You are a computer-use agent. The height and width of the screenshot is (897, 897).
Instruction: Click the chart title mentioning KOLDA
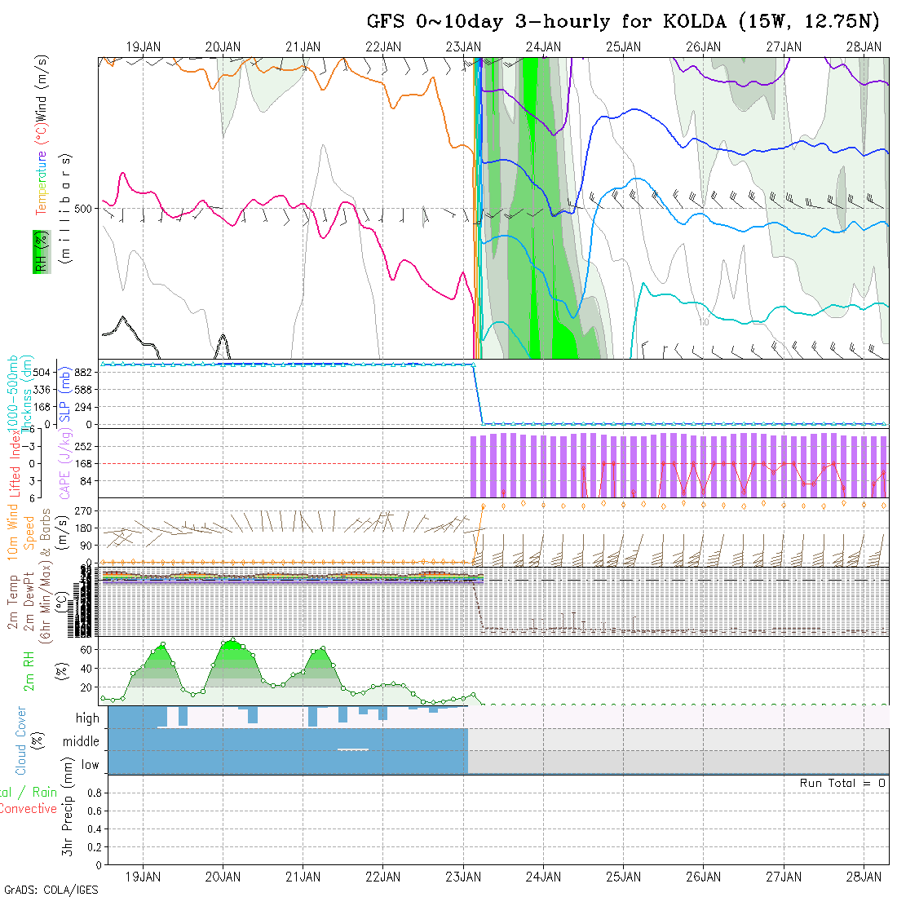pyautogui.click(x=624, y=22)
